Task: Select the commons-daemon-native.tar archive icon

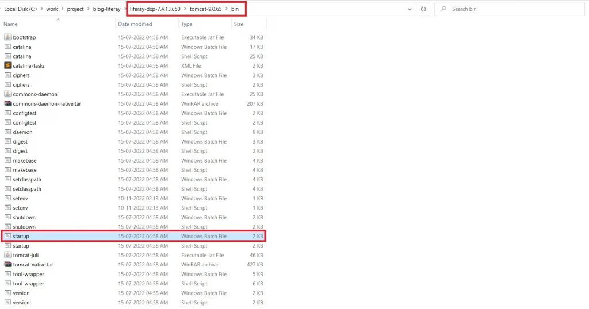Action: pyautogui.click(x=7, y=104)
